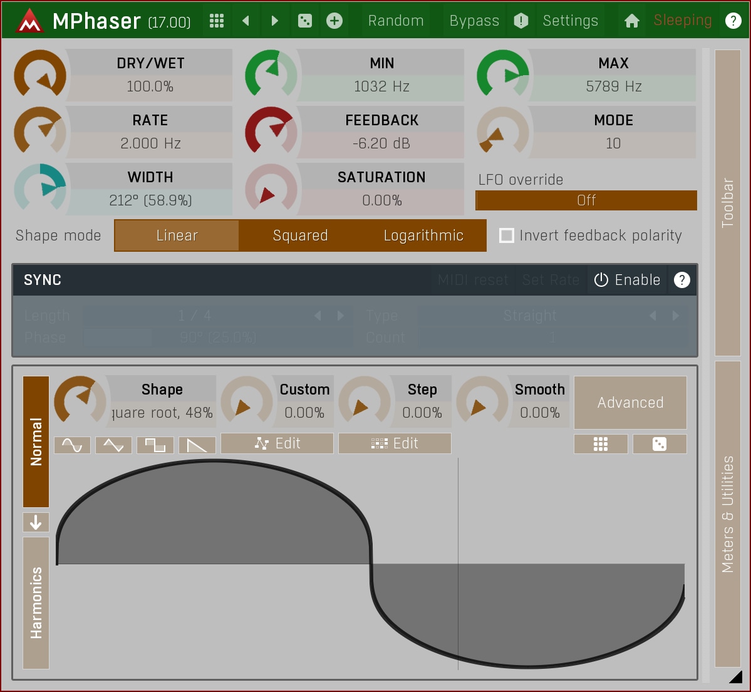Select the sine wave shape icon

[x=72, y=445]
